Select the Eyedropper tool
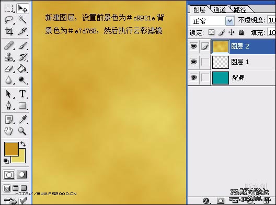 point(22,119)
